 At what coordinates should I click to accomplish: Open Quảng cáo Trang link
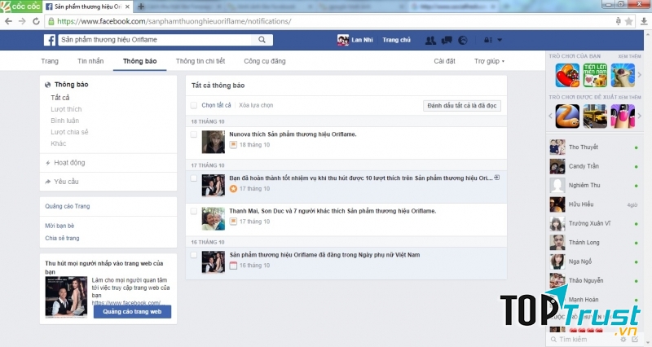(68, 206)
